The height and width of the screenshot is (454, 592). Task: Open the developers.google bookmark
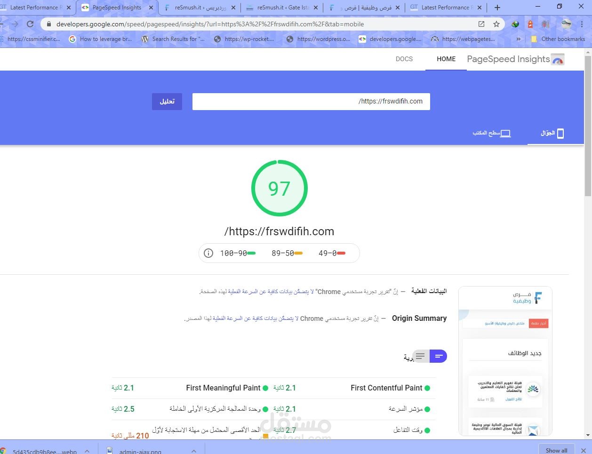(390, 39)
